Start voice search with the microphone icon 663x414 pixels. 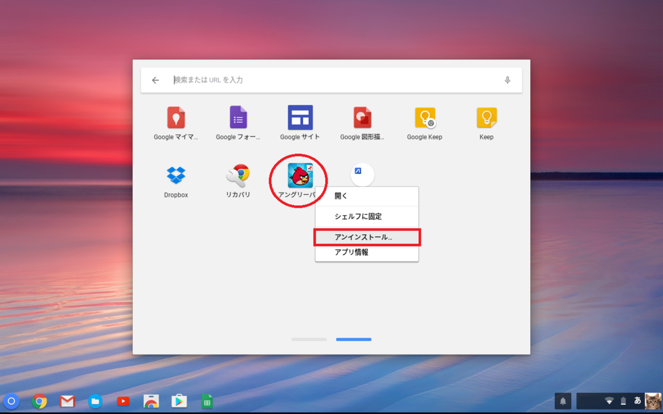(508, 80)
